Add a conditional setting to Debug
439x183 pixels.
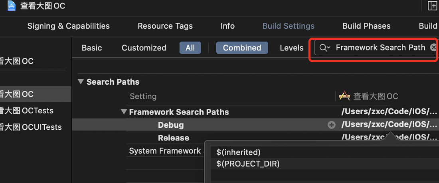coord(332,125)
